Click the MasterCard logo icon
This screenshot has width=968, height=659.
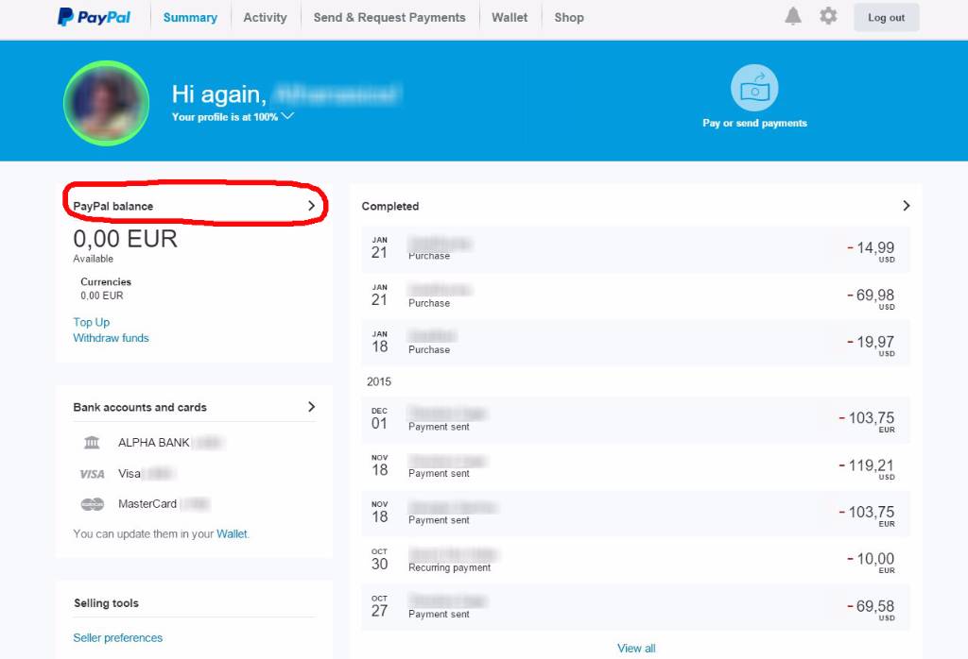[x=92, y=504]
